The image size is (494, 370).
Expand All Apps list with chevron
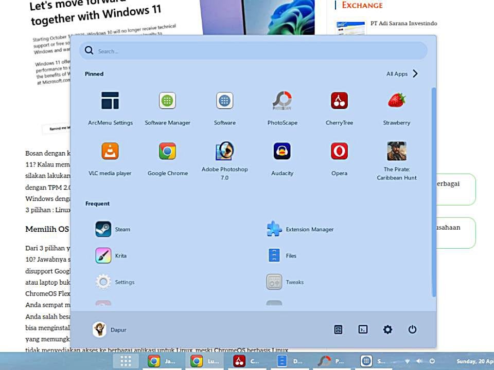pyautogui.click(x=402, y=73)
